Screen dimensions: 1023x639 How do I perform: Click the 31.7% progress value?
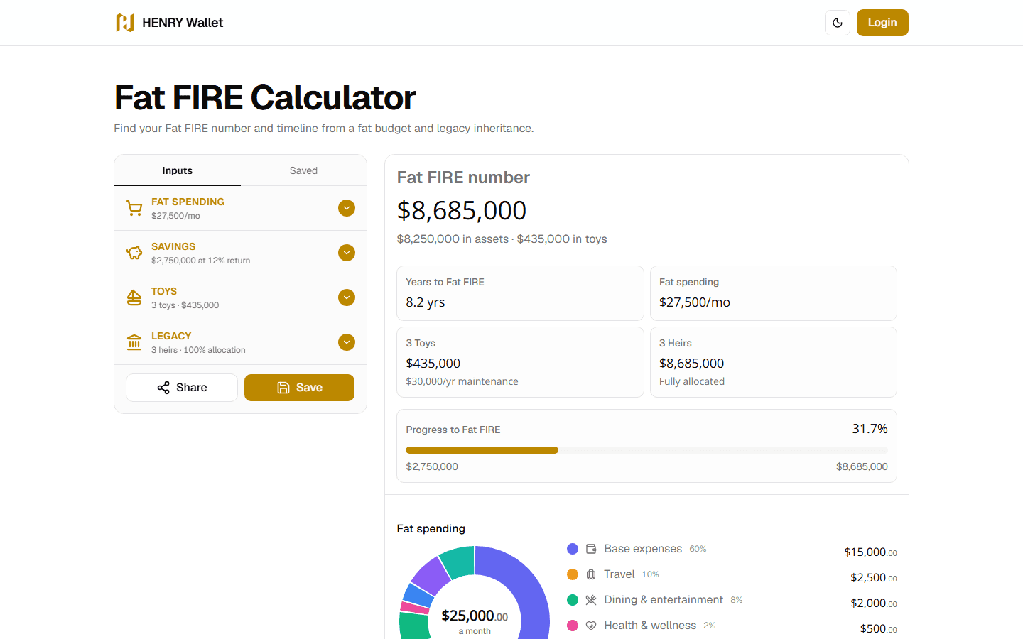coord(870,429)
